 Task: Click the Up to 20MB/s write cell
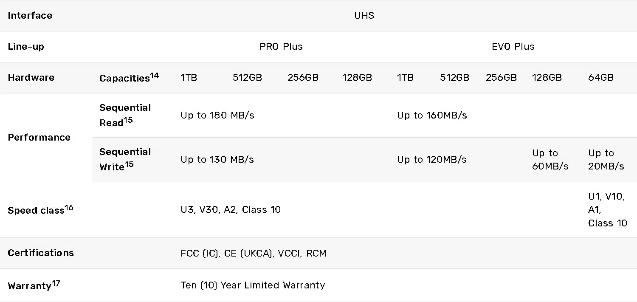click(x=606, y=160)
